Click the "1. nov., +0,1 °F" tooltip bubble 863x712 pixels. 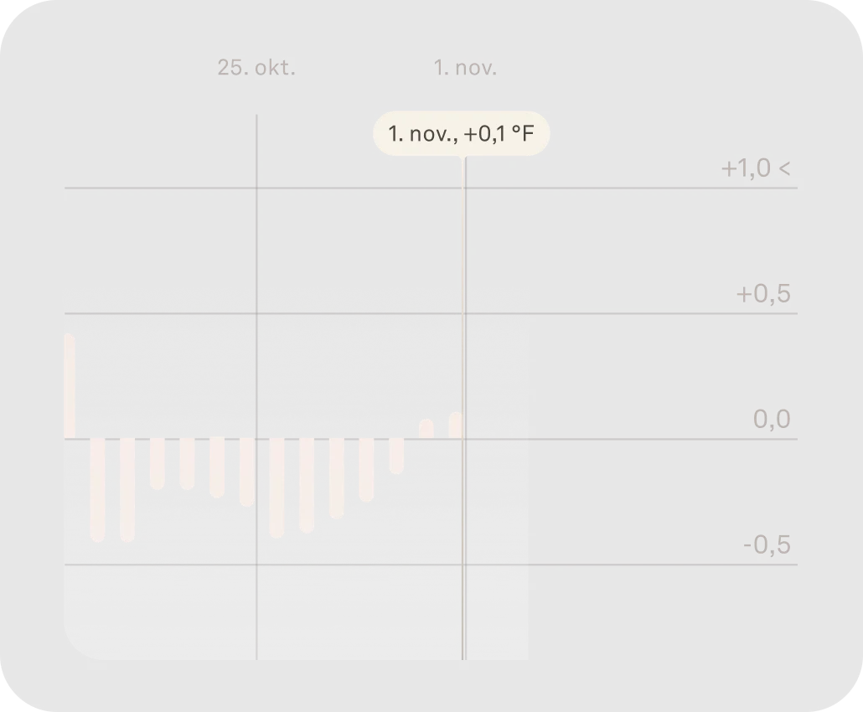tap(462, 133)
